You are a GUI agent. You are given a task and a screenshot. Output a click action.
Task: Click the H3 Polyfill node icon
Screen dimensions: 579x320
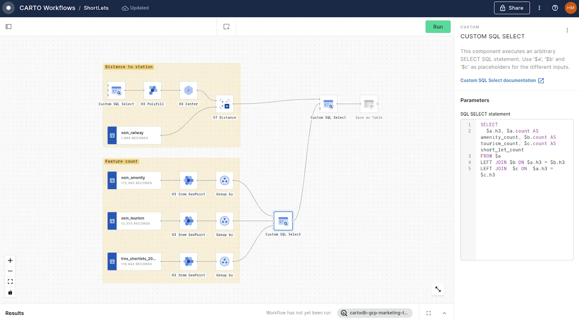(x=152, y=90)
